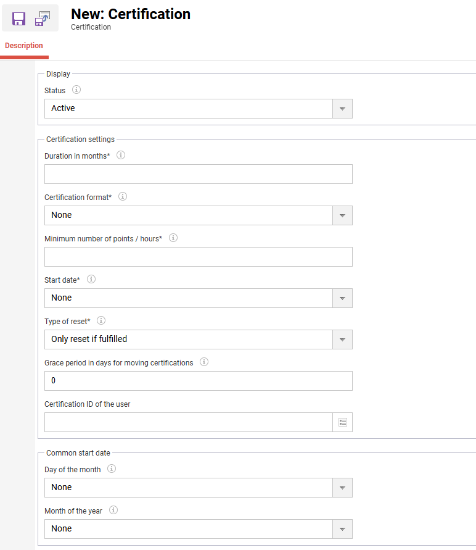
Task: Click the purple Save icon
Action: click(x=18, y=19)
